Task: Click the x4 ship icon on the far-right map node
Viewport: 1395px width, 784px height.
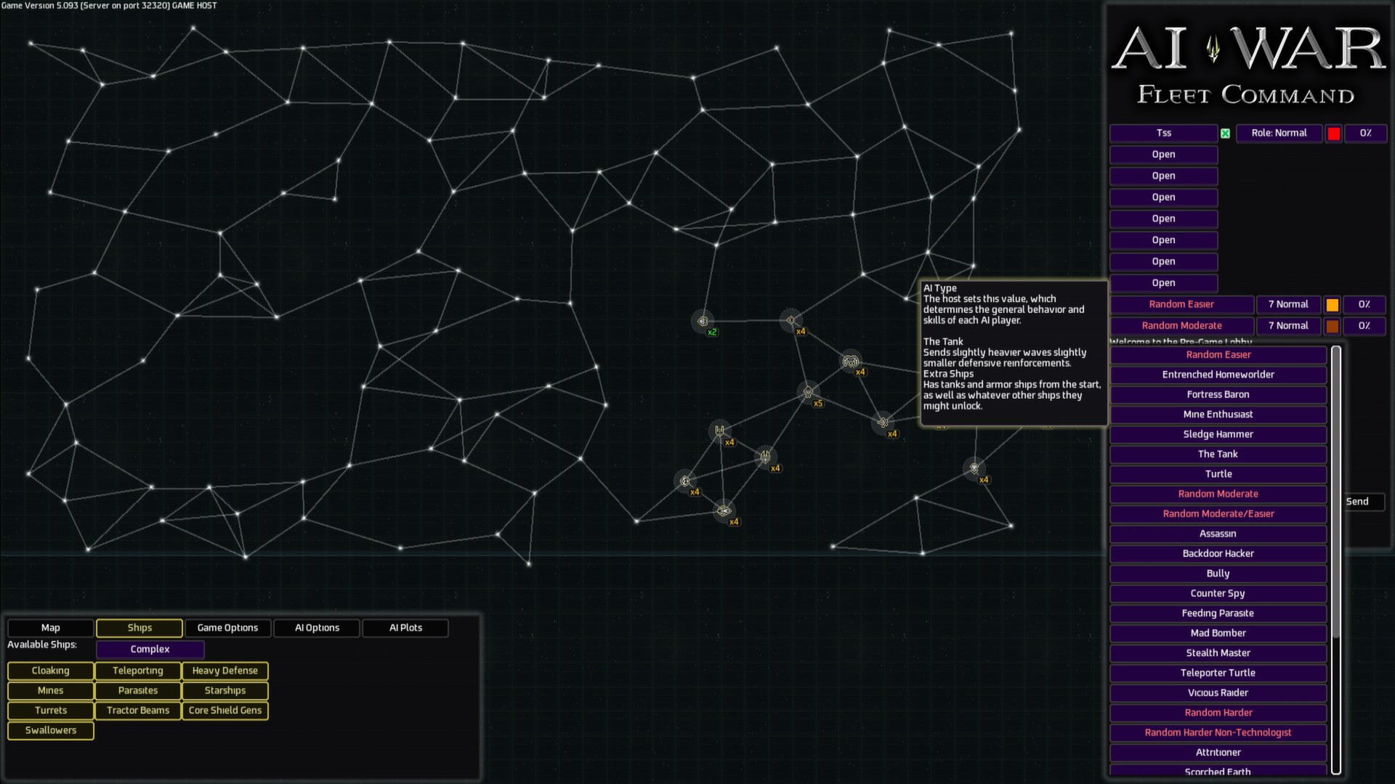Action: point(974,468)
